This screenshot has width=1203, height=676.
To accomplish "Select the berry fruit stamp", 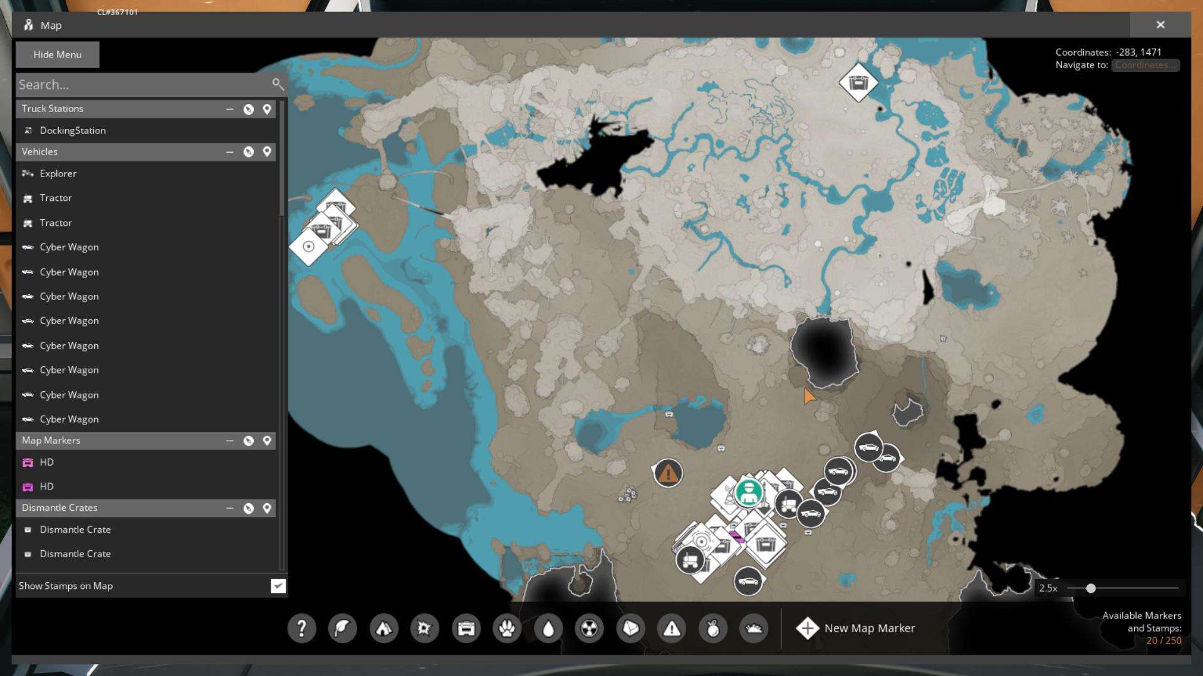I will click(x=713, y=628).
